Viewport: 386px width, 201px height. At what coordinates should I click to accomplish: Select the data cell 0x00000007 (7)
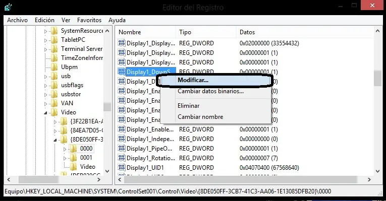click(258, 158)
